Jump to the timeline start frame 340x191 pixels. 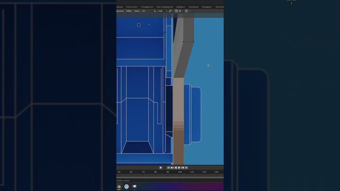(x=168, y=168)
